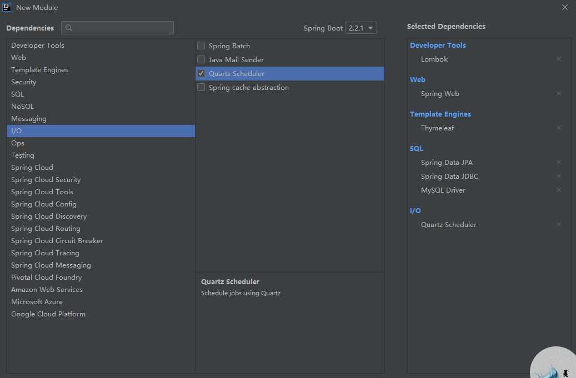Select Thymeleaf in selected dependencies

pos(438,128)
